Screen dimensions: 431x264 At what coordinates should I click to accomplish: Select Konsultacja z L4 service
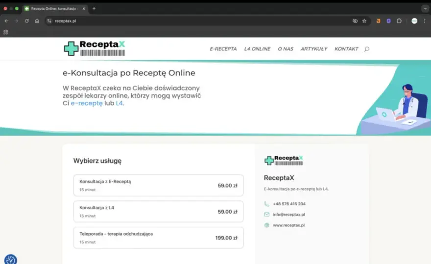[x=158, y=212]
